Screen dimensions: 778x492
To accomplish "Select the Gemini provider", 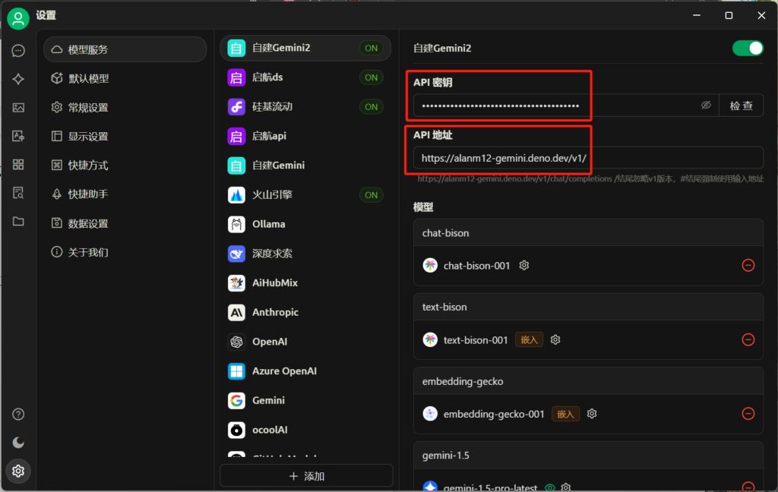I will pyautogui.click(x=305, y=400).
